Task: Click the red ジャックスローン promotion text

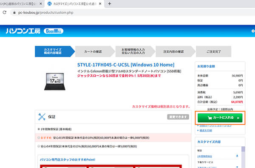Action: click(119, 76)
